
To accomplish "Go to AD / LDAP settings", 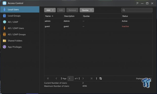I will point(20,22).
